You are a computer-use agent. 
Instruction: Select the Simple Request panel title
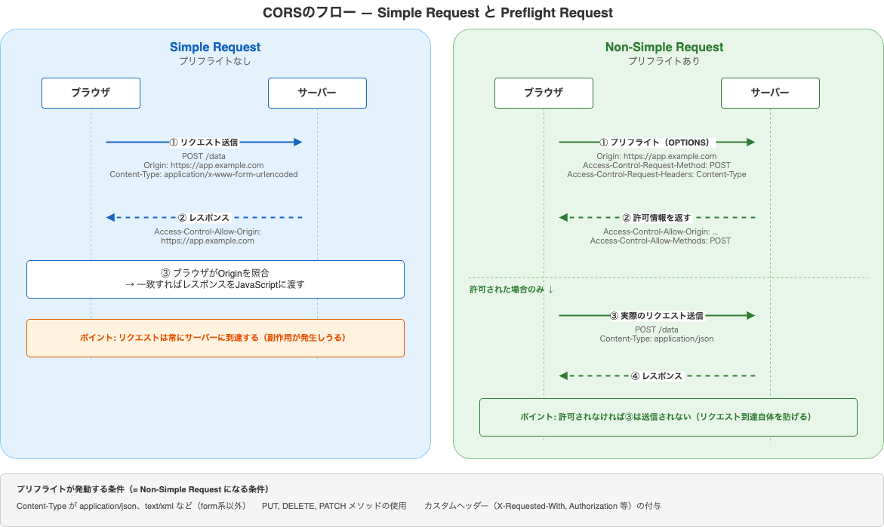[x=215, y=47]
